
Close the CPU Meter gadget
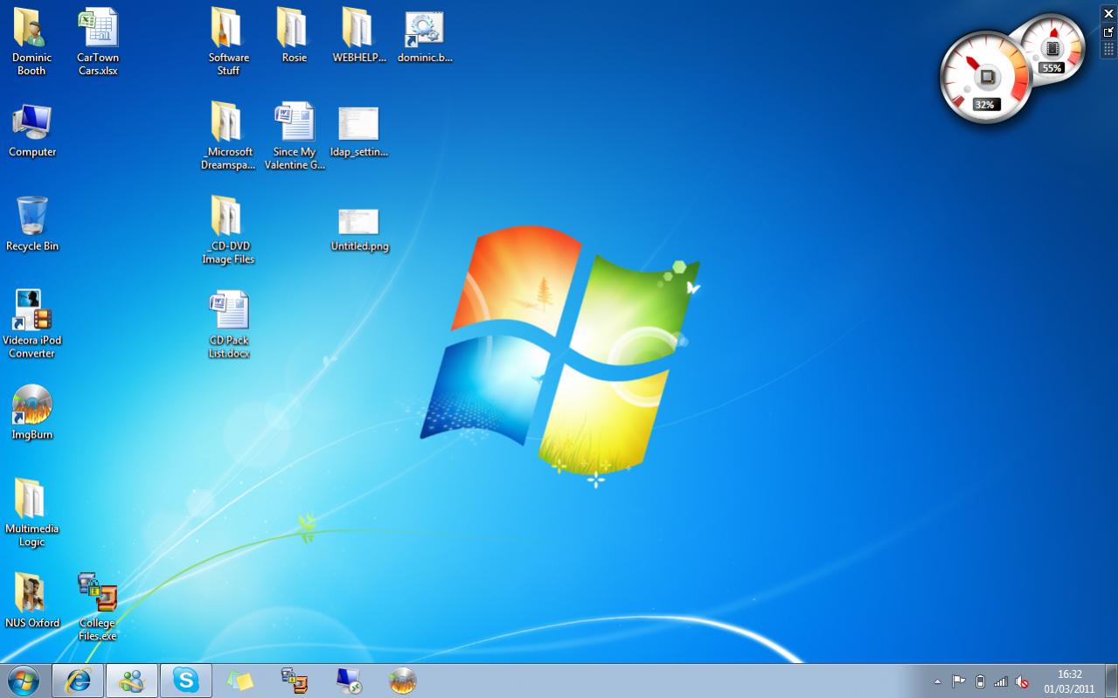click(x=1109, y=14)
